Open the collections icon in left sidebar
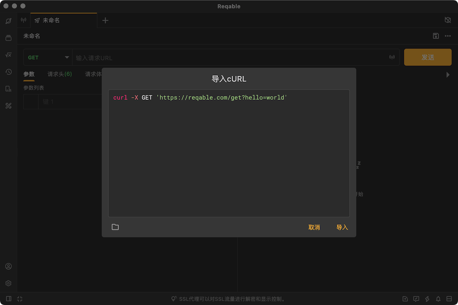This screenshot has height=305, width=458. (x=8, y=38)
